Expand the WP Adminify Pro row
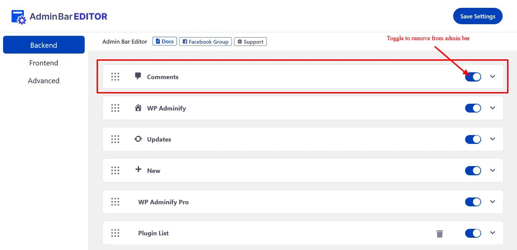This screenshot has height=250, width=517. click(x=492, y=202)
